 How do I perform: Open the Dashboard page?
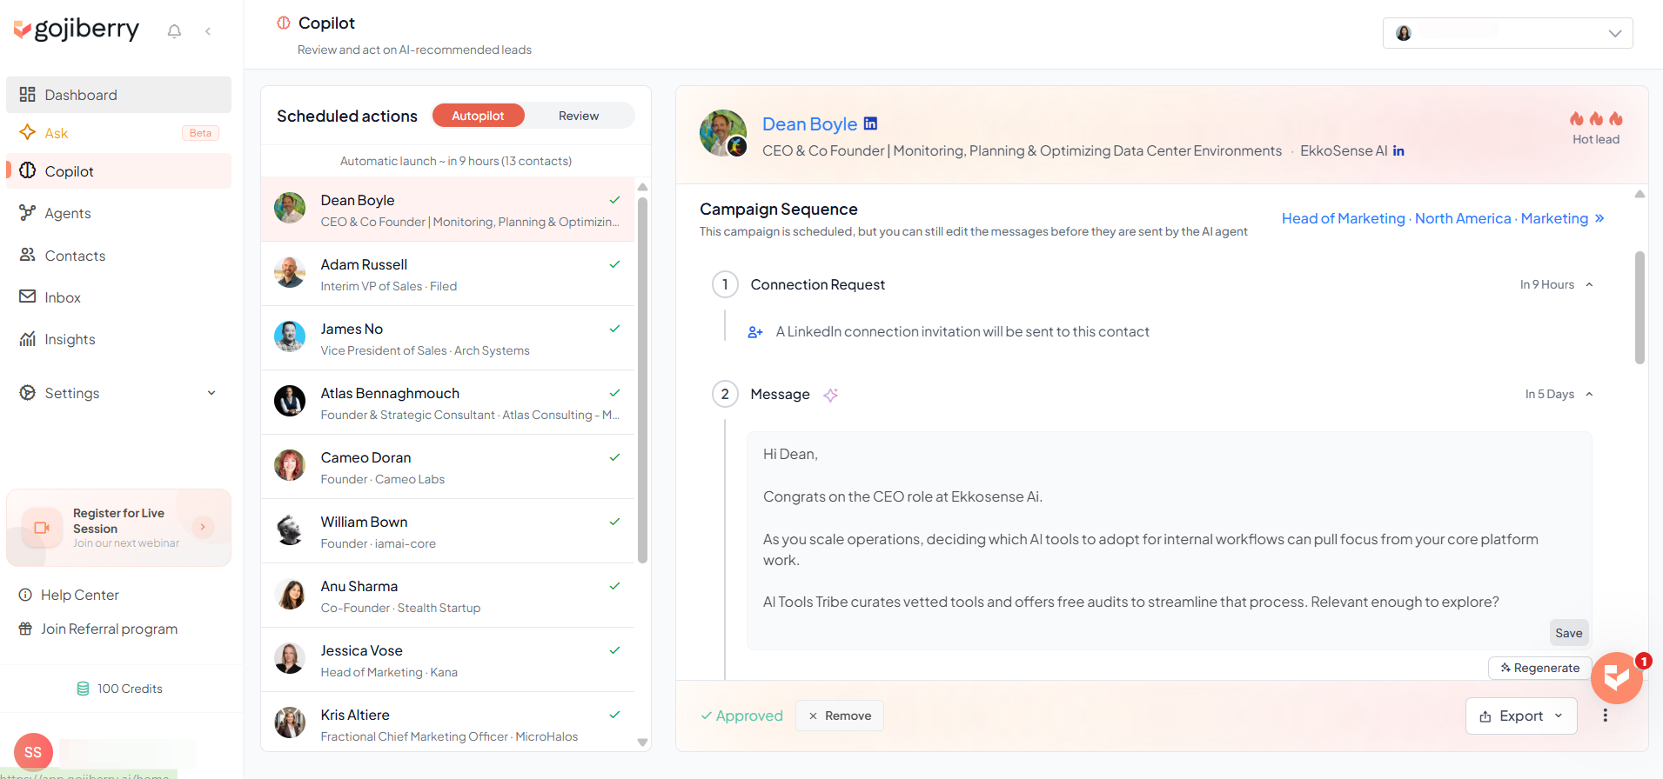click(x=118, y=95)
